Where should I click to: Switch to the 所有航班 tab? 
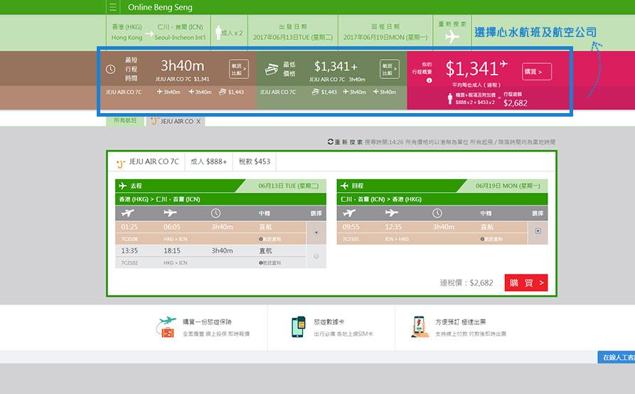(x=125, y=121)
